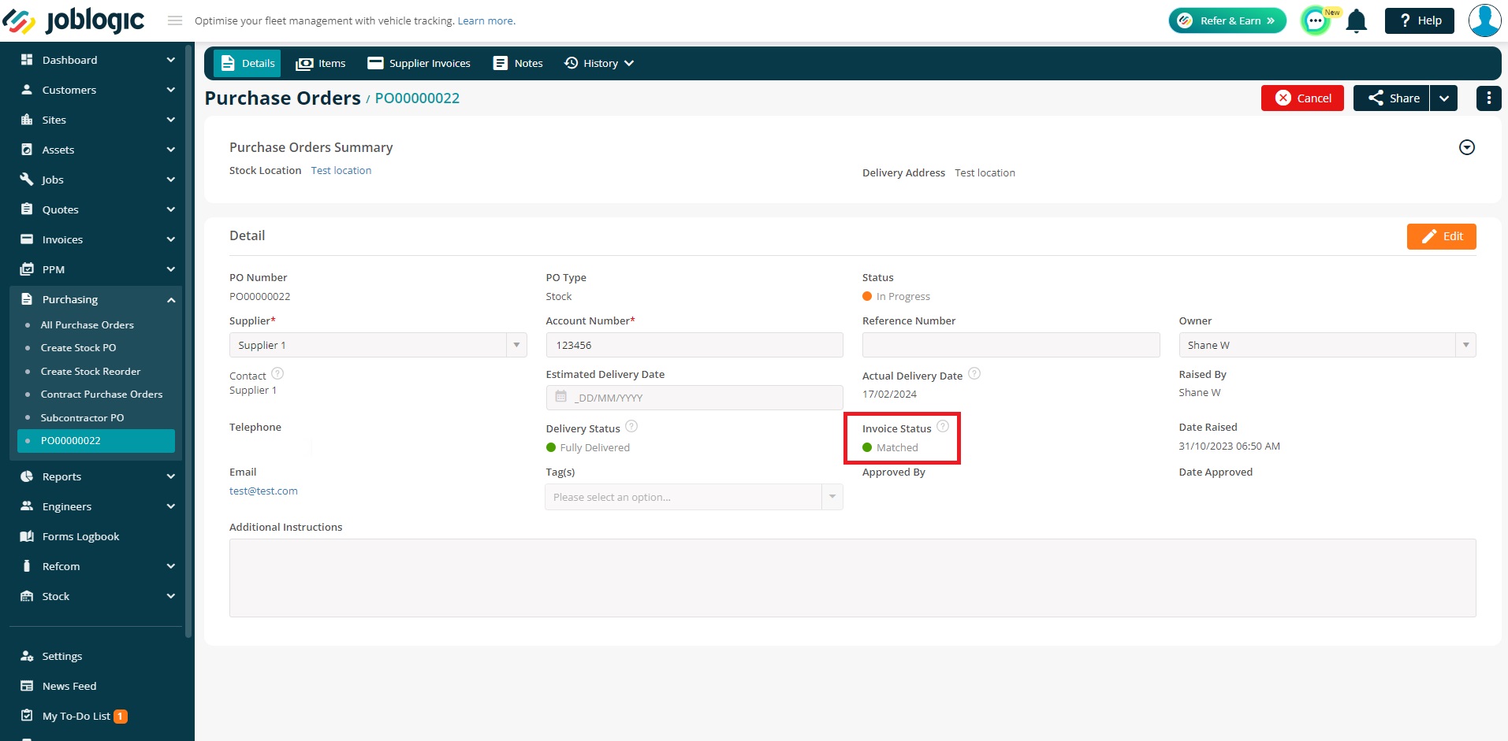The image size is (1508, 741).
Task: Click the Help button
Action: tap(1419, 20)
